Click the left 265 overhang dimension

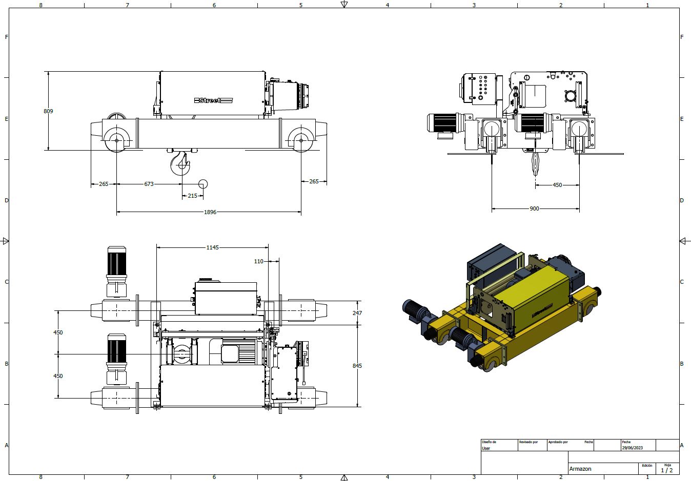104,184
